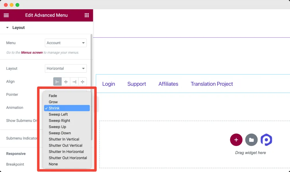Open the hamburger menu in panel header
This screenshot has height=172, width=290.
[6, 15]
